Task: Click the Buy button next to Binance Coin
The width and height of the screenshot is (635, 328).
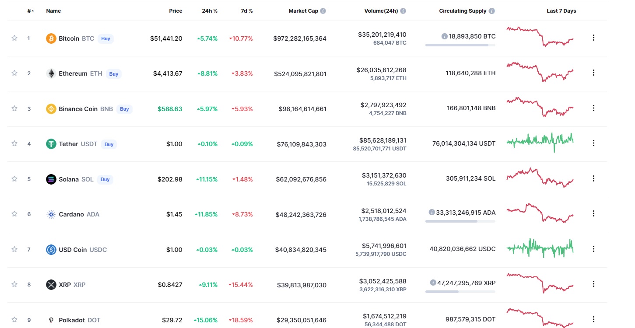Action: [x=124, y=109]
